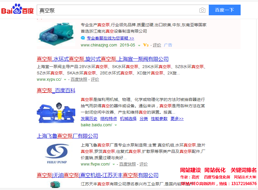Click the V3 credibility badge icon
Image resolution: width=258 pixels, height=190 pixels.
point(146,45)
